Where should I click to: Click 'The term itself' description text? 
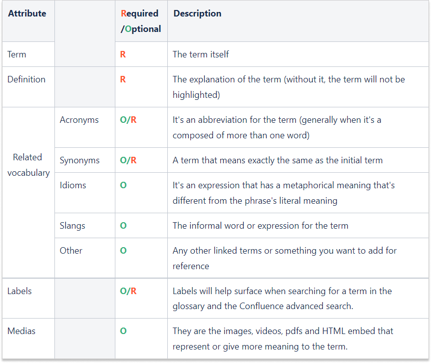pos(201,54)
